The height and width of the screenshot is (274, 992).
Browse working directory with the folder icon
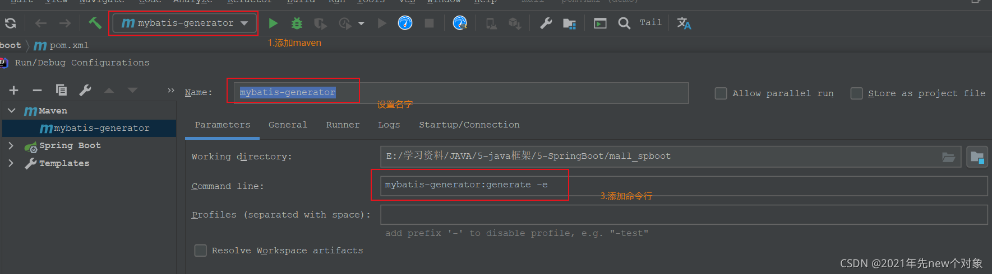tap(949, 157)
